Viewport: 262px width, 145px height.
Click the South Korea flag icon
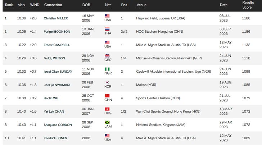(107, 82)
